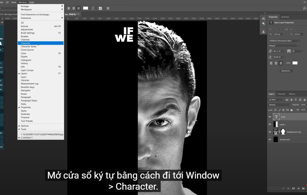Add a layer mask icon
This screenshot has height=195, width=307.
pos(293,188)
